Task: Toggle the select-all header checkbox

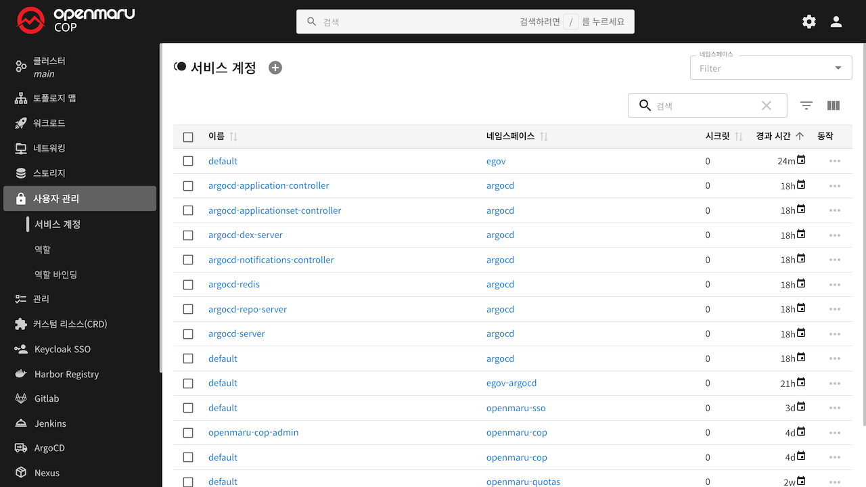Action: pos(188,137)
